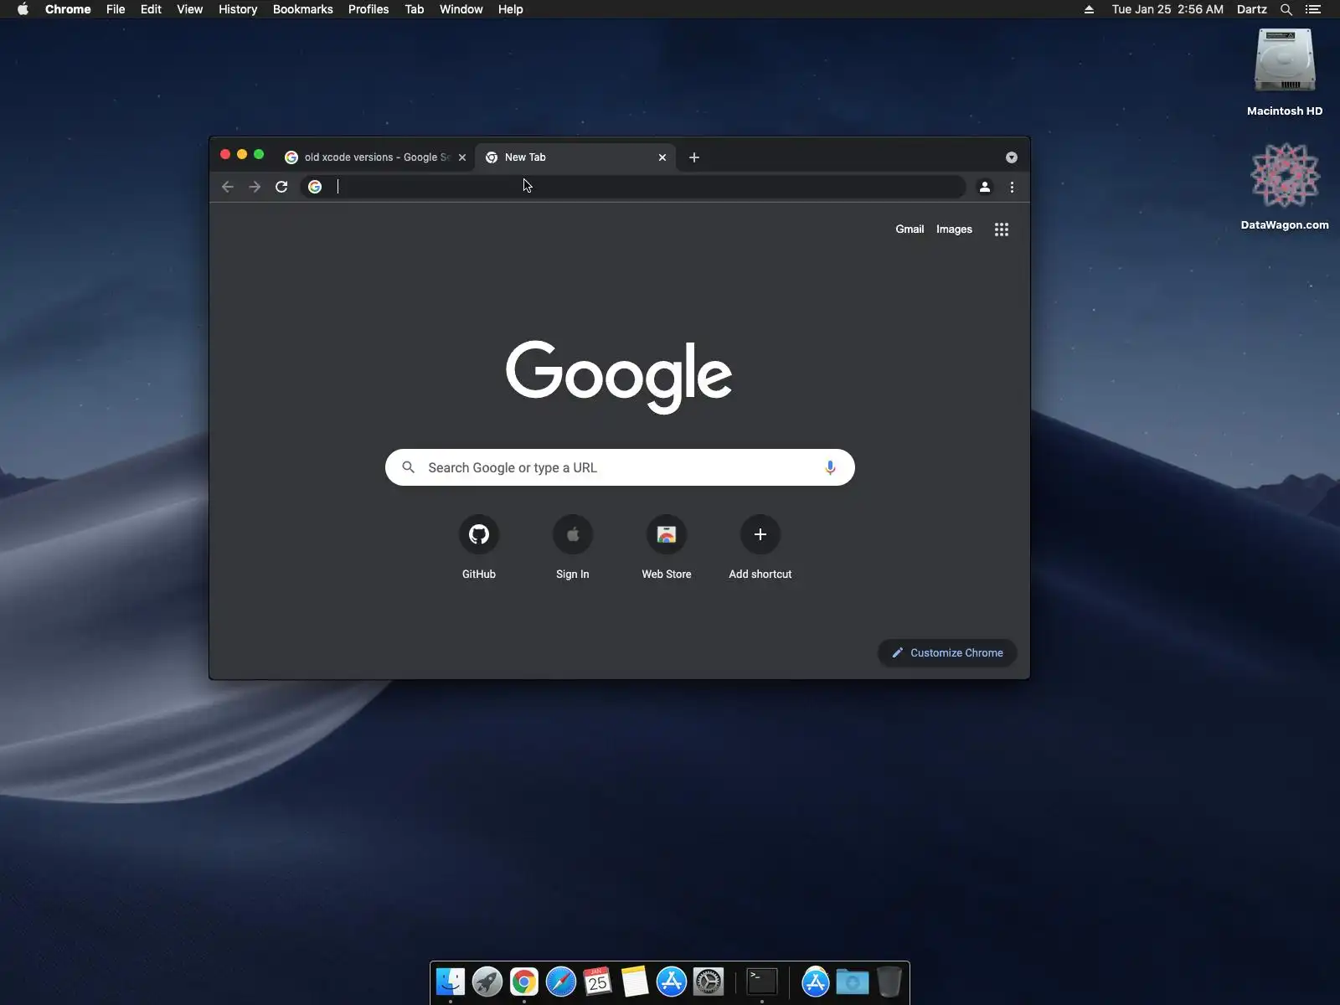1340x1005 pixels.
Task: Open Spotlight search in the menu bar
Action: click(x=1286, y=9)
